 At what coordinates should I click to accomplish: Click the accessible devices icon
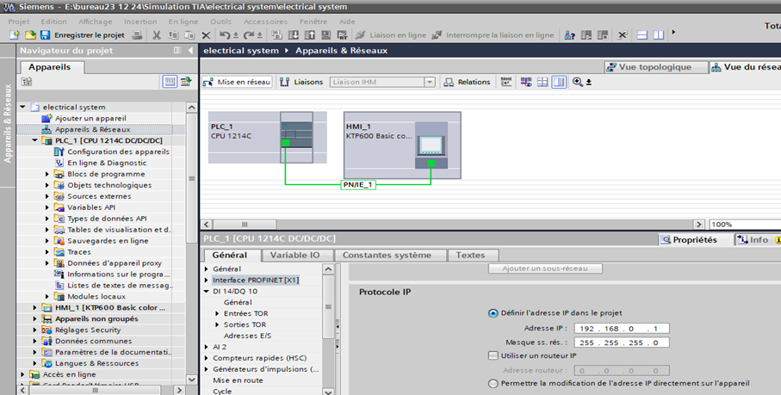[x=570, y=35]
